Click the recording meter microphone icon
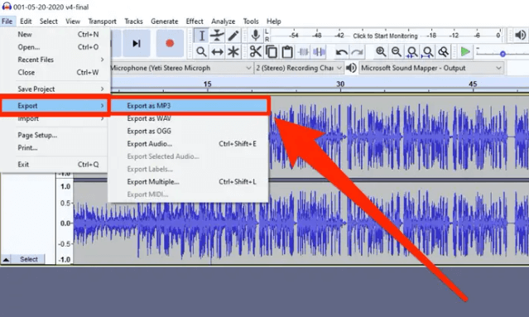Screen dimensions: 529x317 pyautogui.click(x=255, y=36)
